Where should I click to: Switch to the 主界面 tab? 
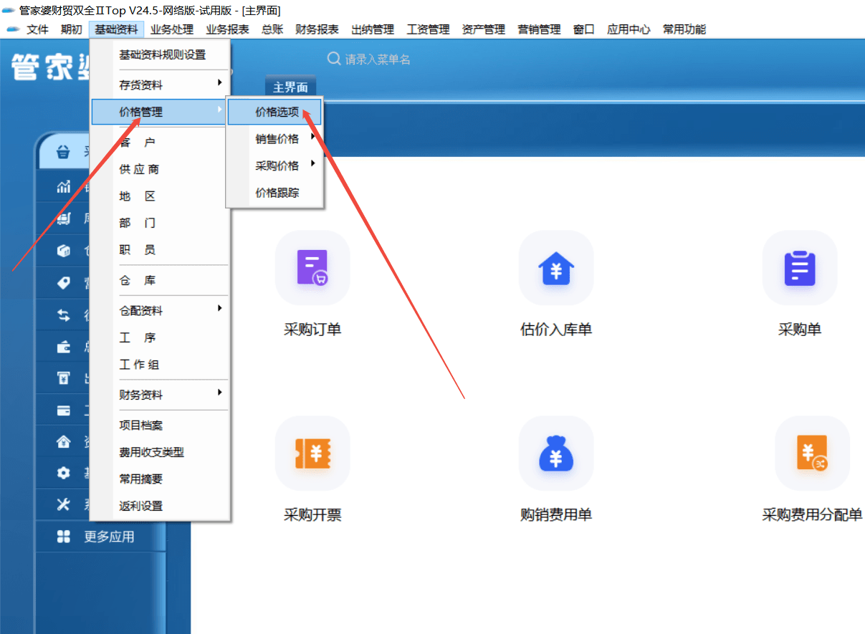pyautogui.click(x=290, y=87)
